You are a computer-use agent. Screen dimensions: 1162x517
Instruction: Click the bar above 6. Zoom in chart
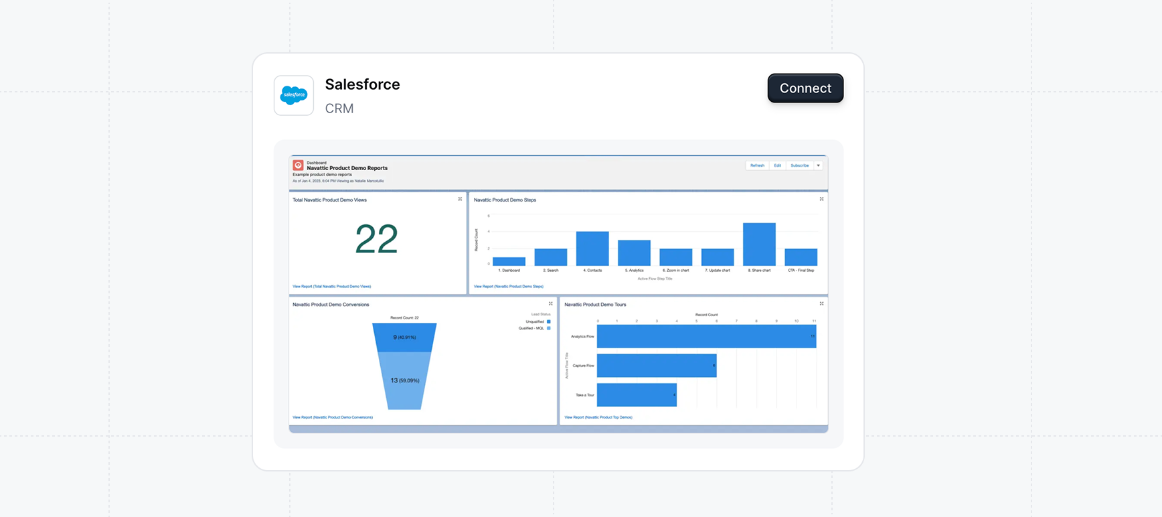coord(676,257)
